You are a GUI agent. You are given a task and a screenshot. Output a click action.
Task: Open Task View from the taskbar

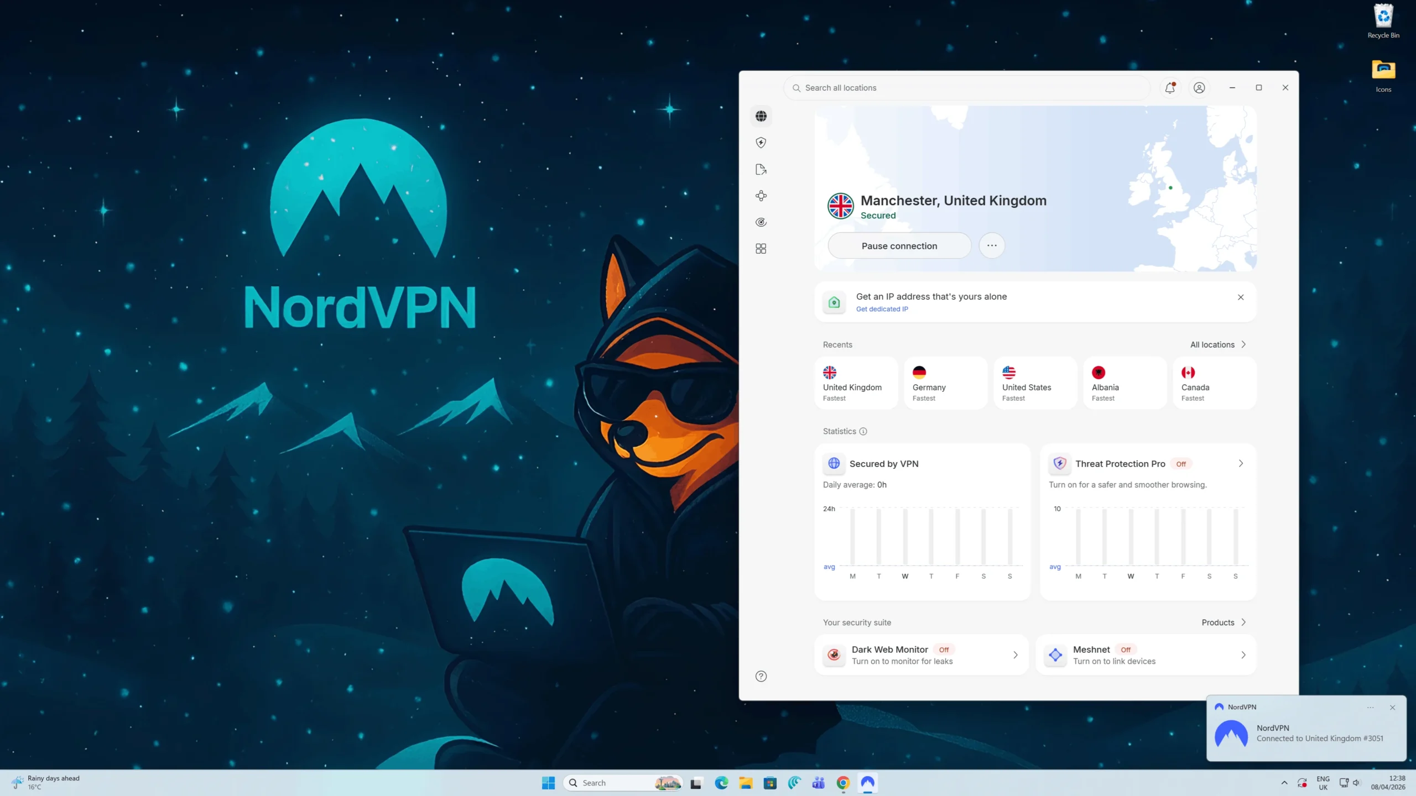click(696, 783)
